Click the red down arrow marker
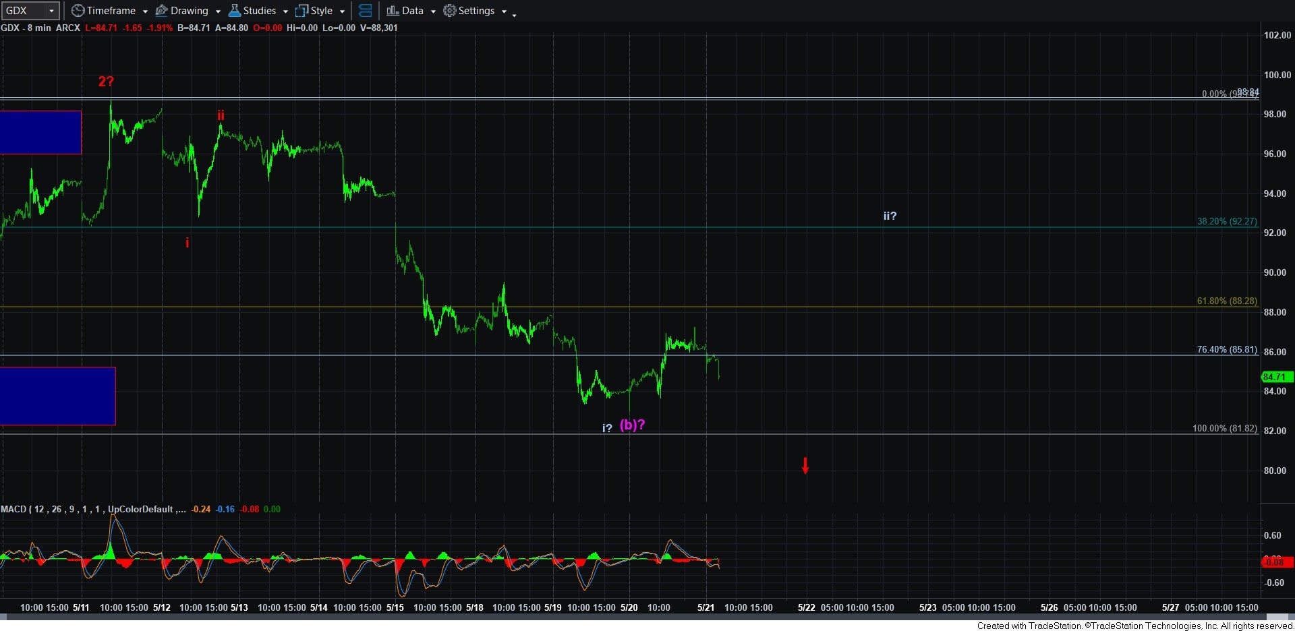The width and height of the screenshot is (1295, 631). pos(805,465)
